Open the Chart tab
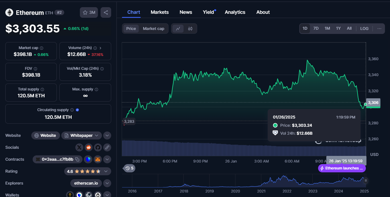 [134, 12]
